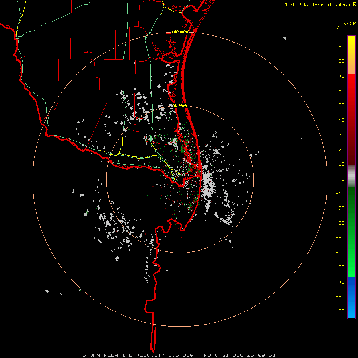Click the KT units label above colorbar
This screenshot has height=358, width=358.
340,27
